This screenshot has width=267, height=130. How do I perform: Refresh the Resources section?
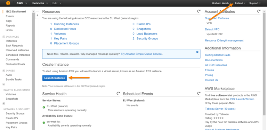(199, 11)
